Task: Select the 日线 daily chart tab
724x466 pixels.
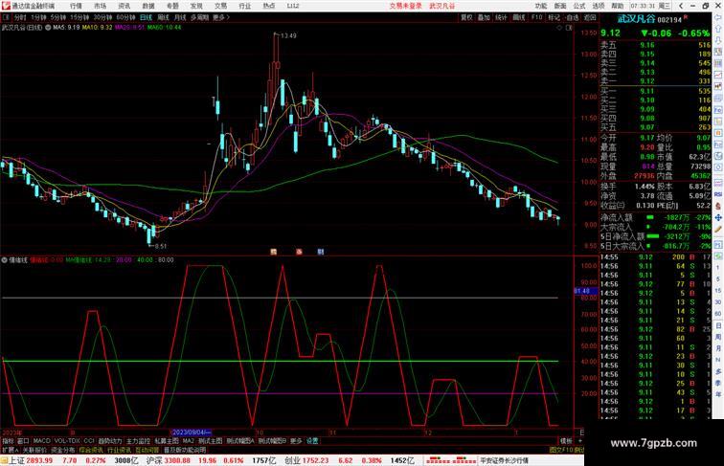Action: (146, 17)
